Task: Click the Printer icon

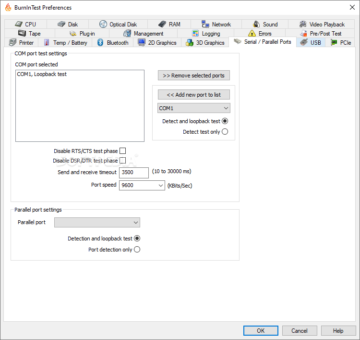Action: (x=12, y=42)
